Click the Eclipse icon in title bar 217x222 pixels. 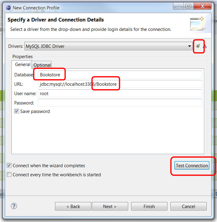click(x=8, y=8)
